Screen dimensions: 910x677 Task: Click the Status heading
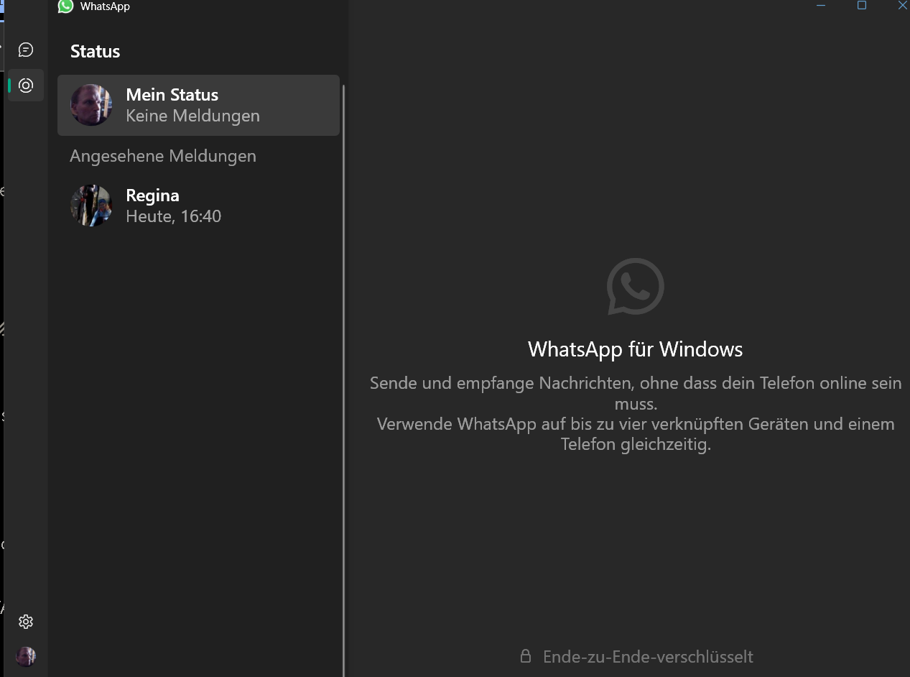click(x=95, y=52)
